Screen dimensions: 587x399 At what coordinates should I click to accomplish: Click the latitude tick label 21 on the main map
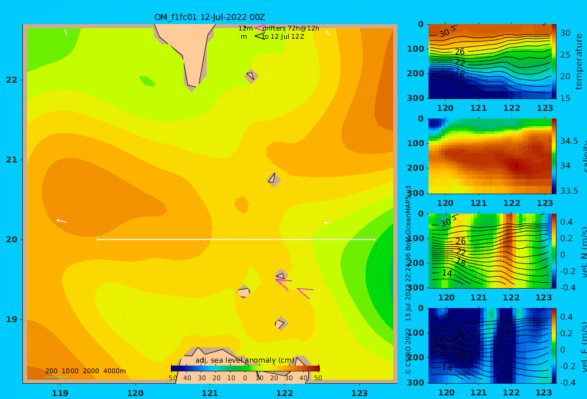(11, 160)
